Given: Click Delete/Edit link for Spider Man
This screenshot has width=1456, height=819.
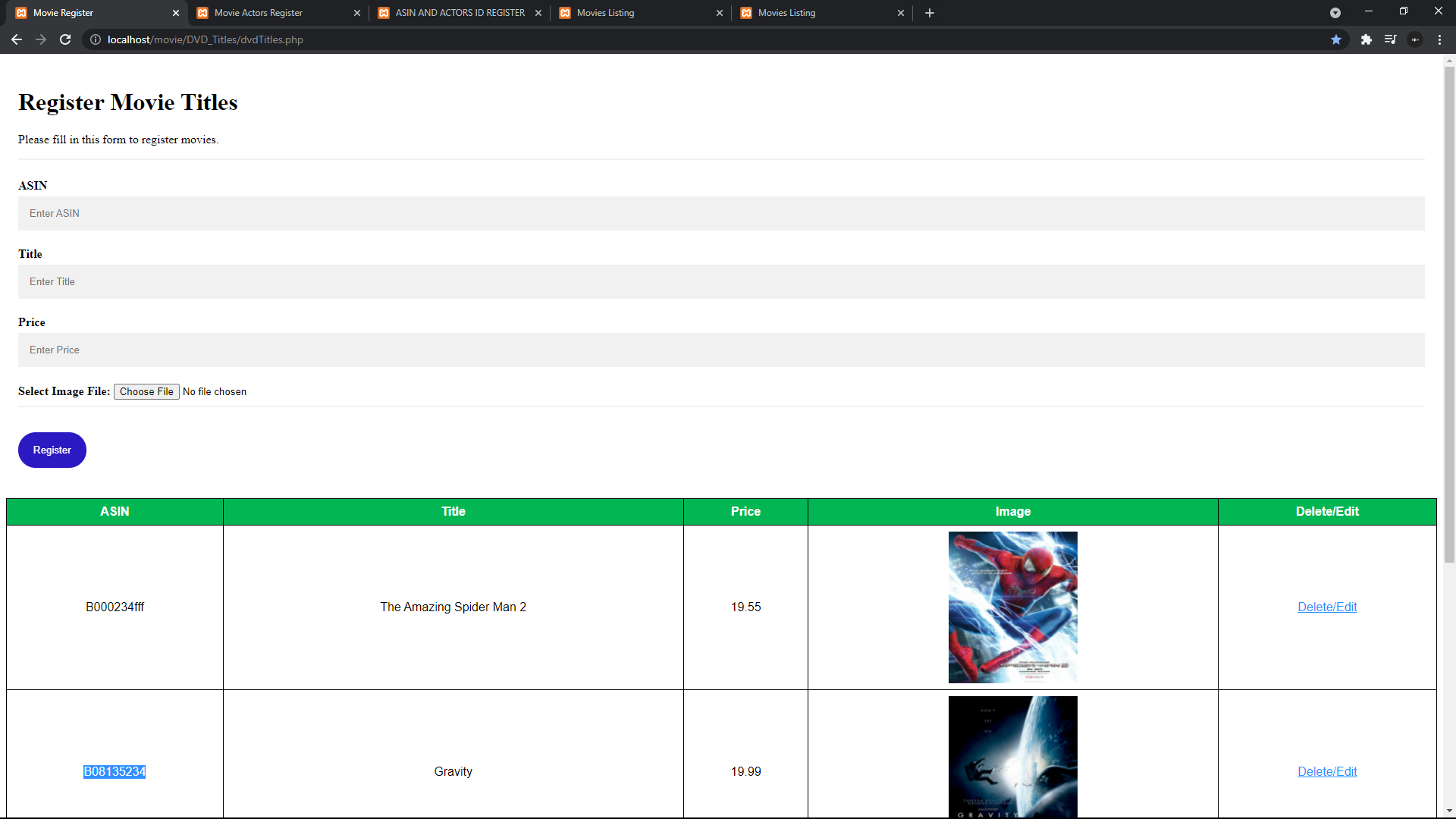Looking at the screenshot, I should pos(1327,607).
